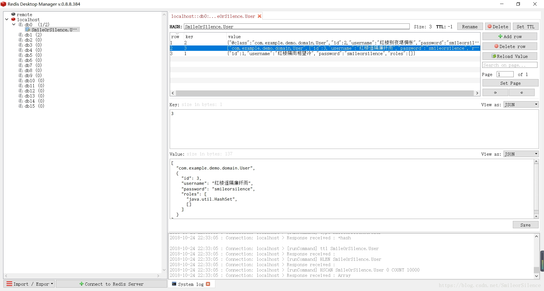Select the db9 (0) tree item

pos(33,75)
